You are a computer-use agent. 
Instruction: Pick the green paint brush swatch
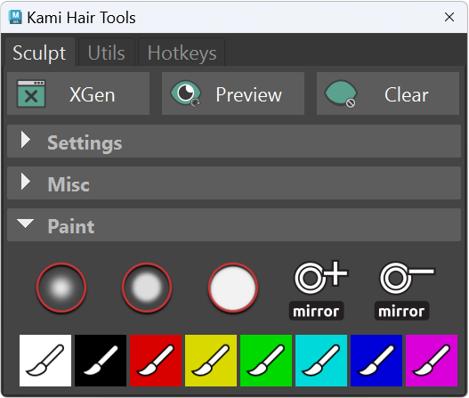[x=266, y=361]
